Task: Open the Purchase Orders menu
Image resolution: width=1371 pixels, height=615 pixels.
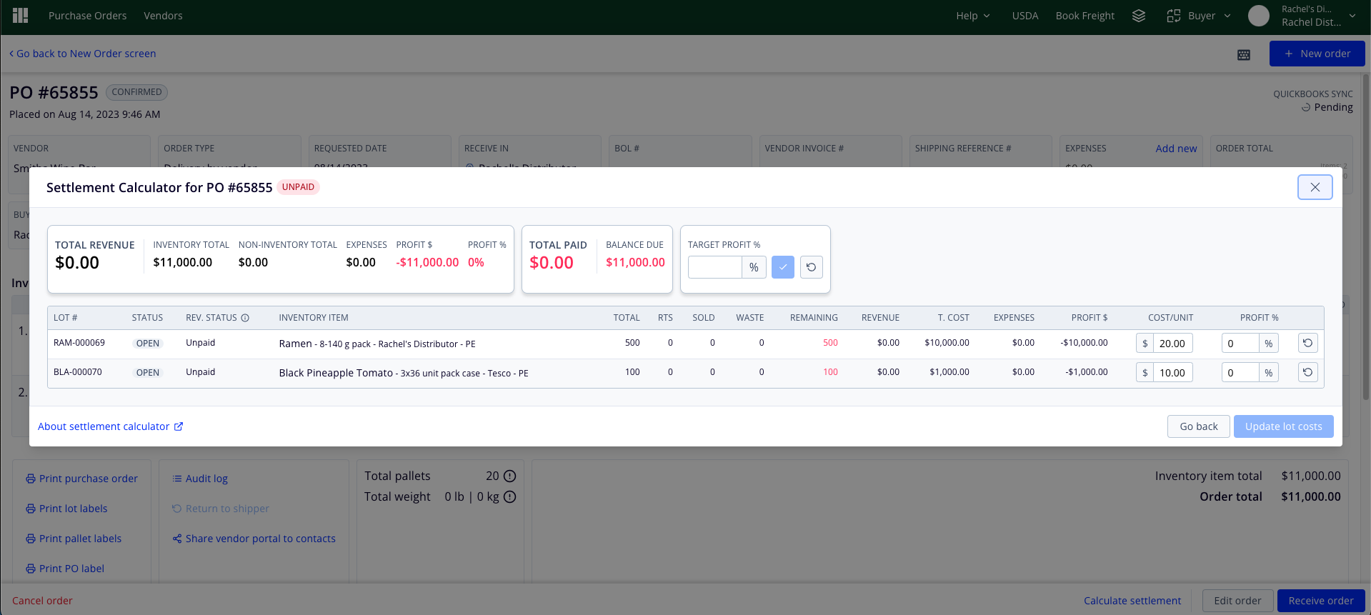Action: tap(87, 16)
